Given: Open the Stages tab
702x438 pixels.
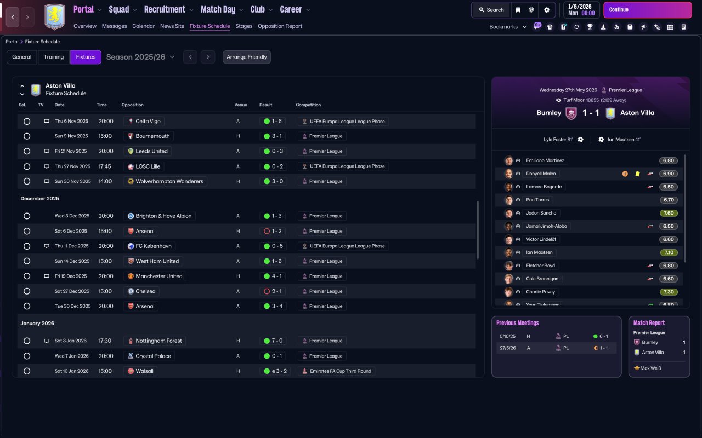Looking at the screenshot, I should pos(244,26).
